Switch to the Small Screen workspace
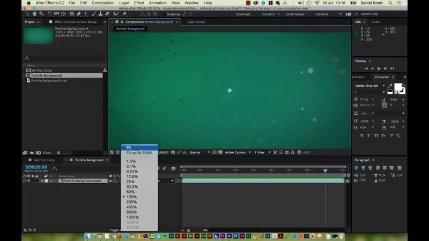 click(x=295, y=14)
